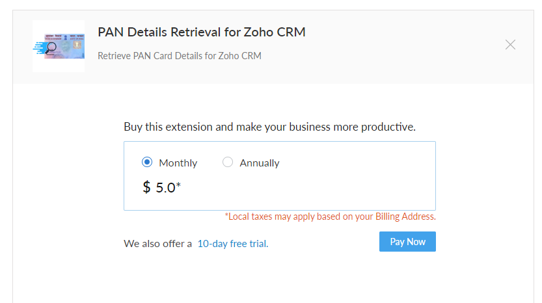Screen dimensions: 542x303
Task: Click the Annually option label
Action: point(260,163)
